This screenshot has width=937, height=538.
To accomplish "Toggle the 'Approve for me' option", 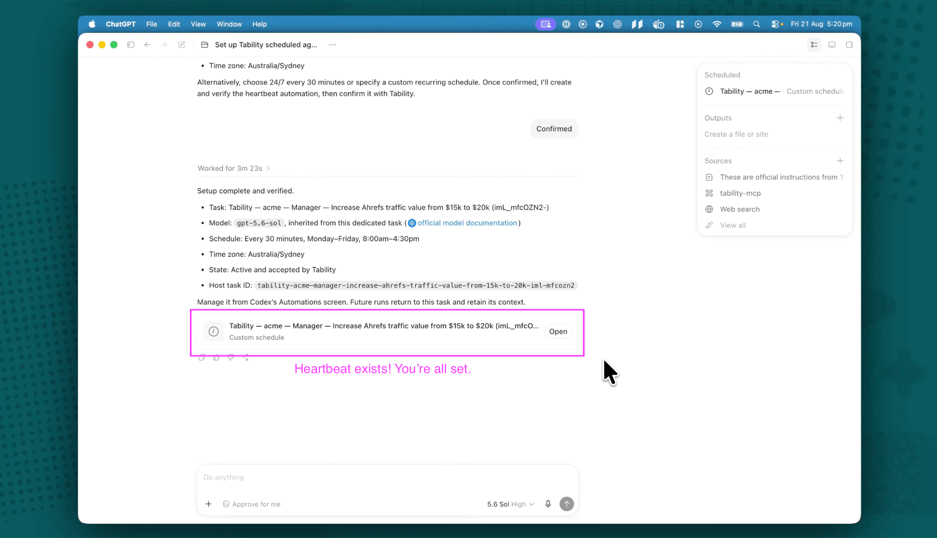I will (252, 504).
